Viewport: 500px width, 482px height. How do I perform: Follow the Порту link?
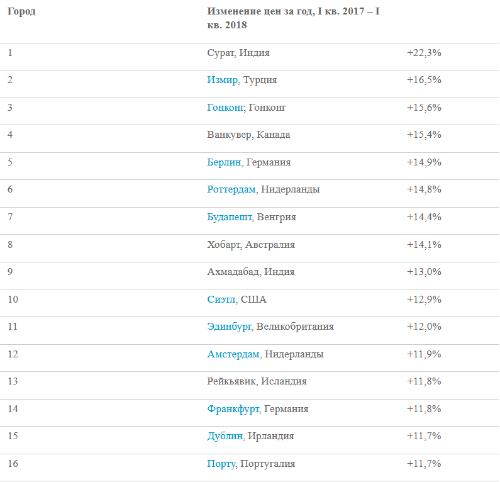pos(221,464)
